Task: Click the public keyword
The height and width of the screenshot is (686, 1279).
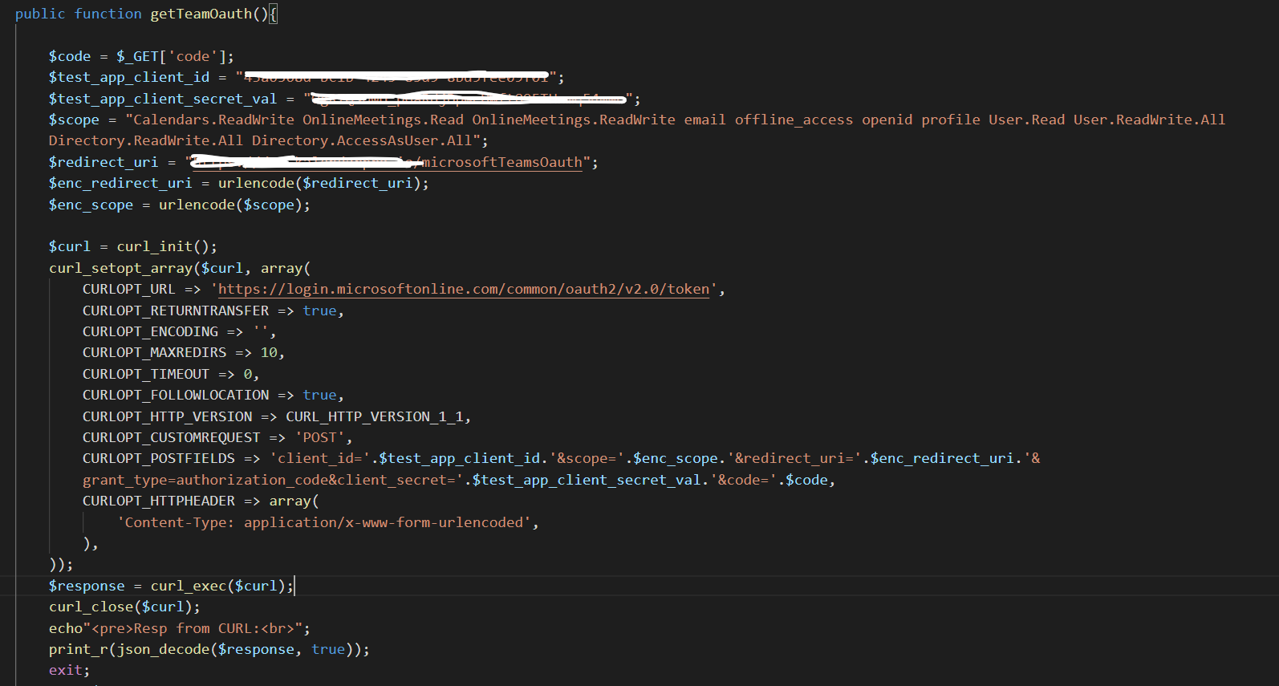Action: point(40,14)
